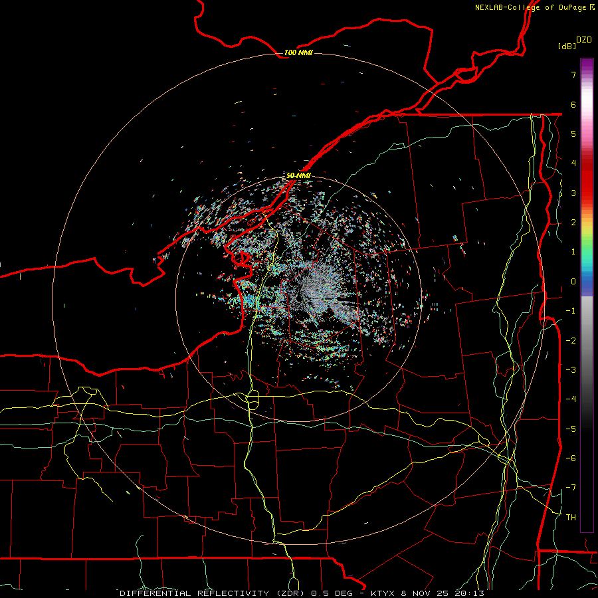The height and width of the screenshot is (598, 598).
Task: Click the -7 dB value on color scale
Action: point(571,488)
